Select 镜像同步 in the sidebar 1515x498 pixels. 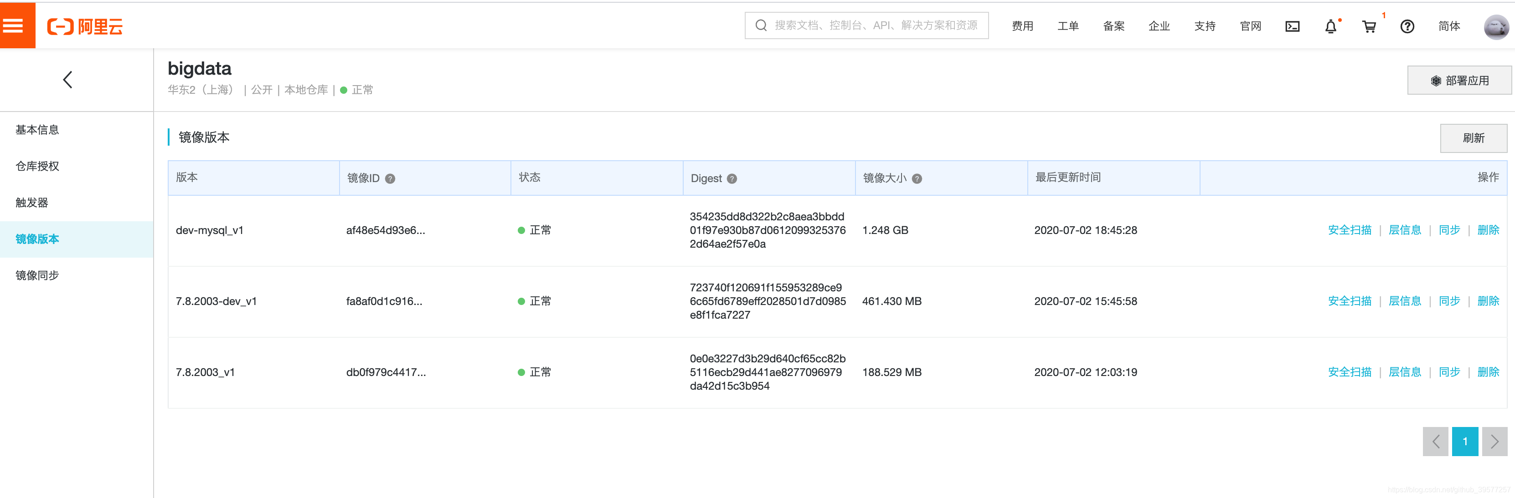[37, 275]
